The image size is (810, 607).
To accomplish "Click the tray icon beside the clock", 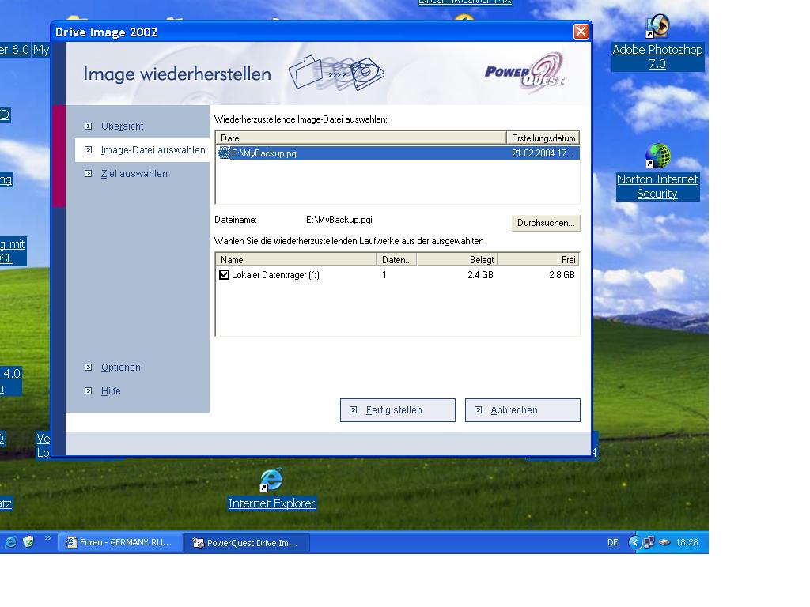I will click(664, 542).
